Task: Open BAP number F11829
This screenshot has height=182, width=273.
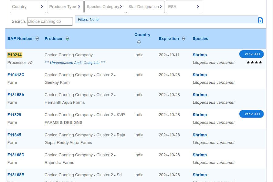Action: [x=14, y=115]
